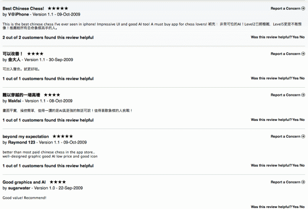
Task: Vote No on the "可以改善！" review
Action: [302, 78]
